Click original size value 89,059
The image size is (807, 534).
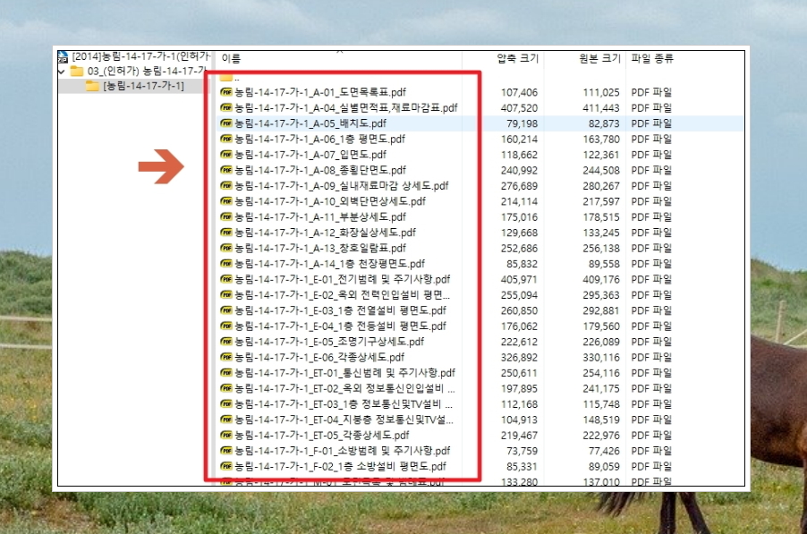[604, 467]
